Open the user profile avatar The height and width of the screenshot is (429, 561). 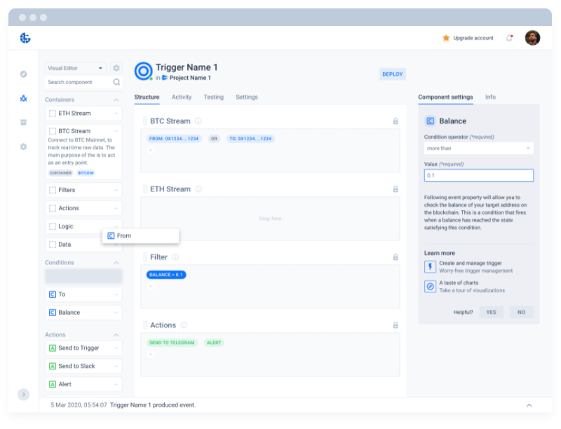click(532, 38)
